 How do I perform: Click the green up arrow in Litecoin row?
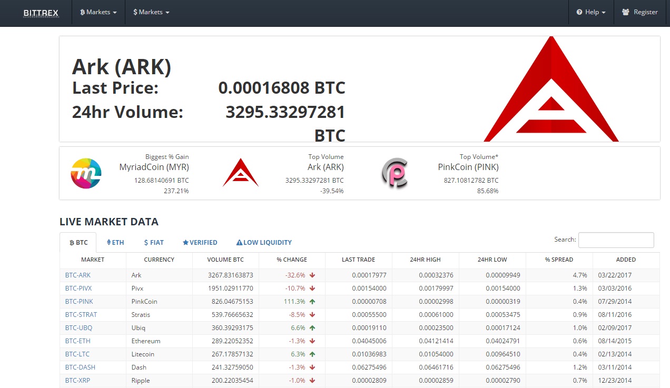click(312, 354)
